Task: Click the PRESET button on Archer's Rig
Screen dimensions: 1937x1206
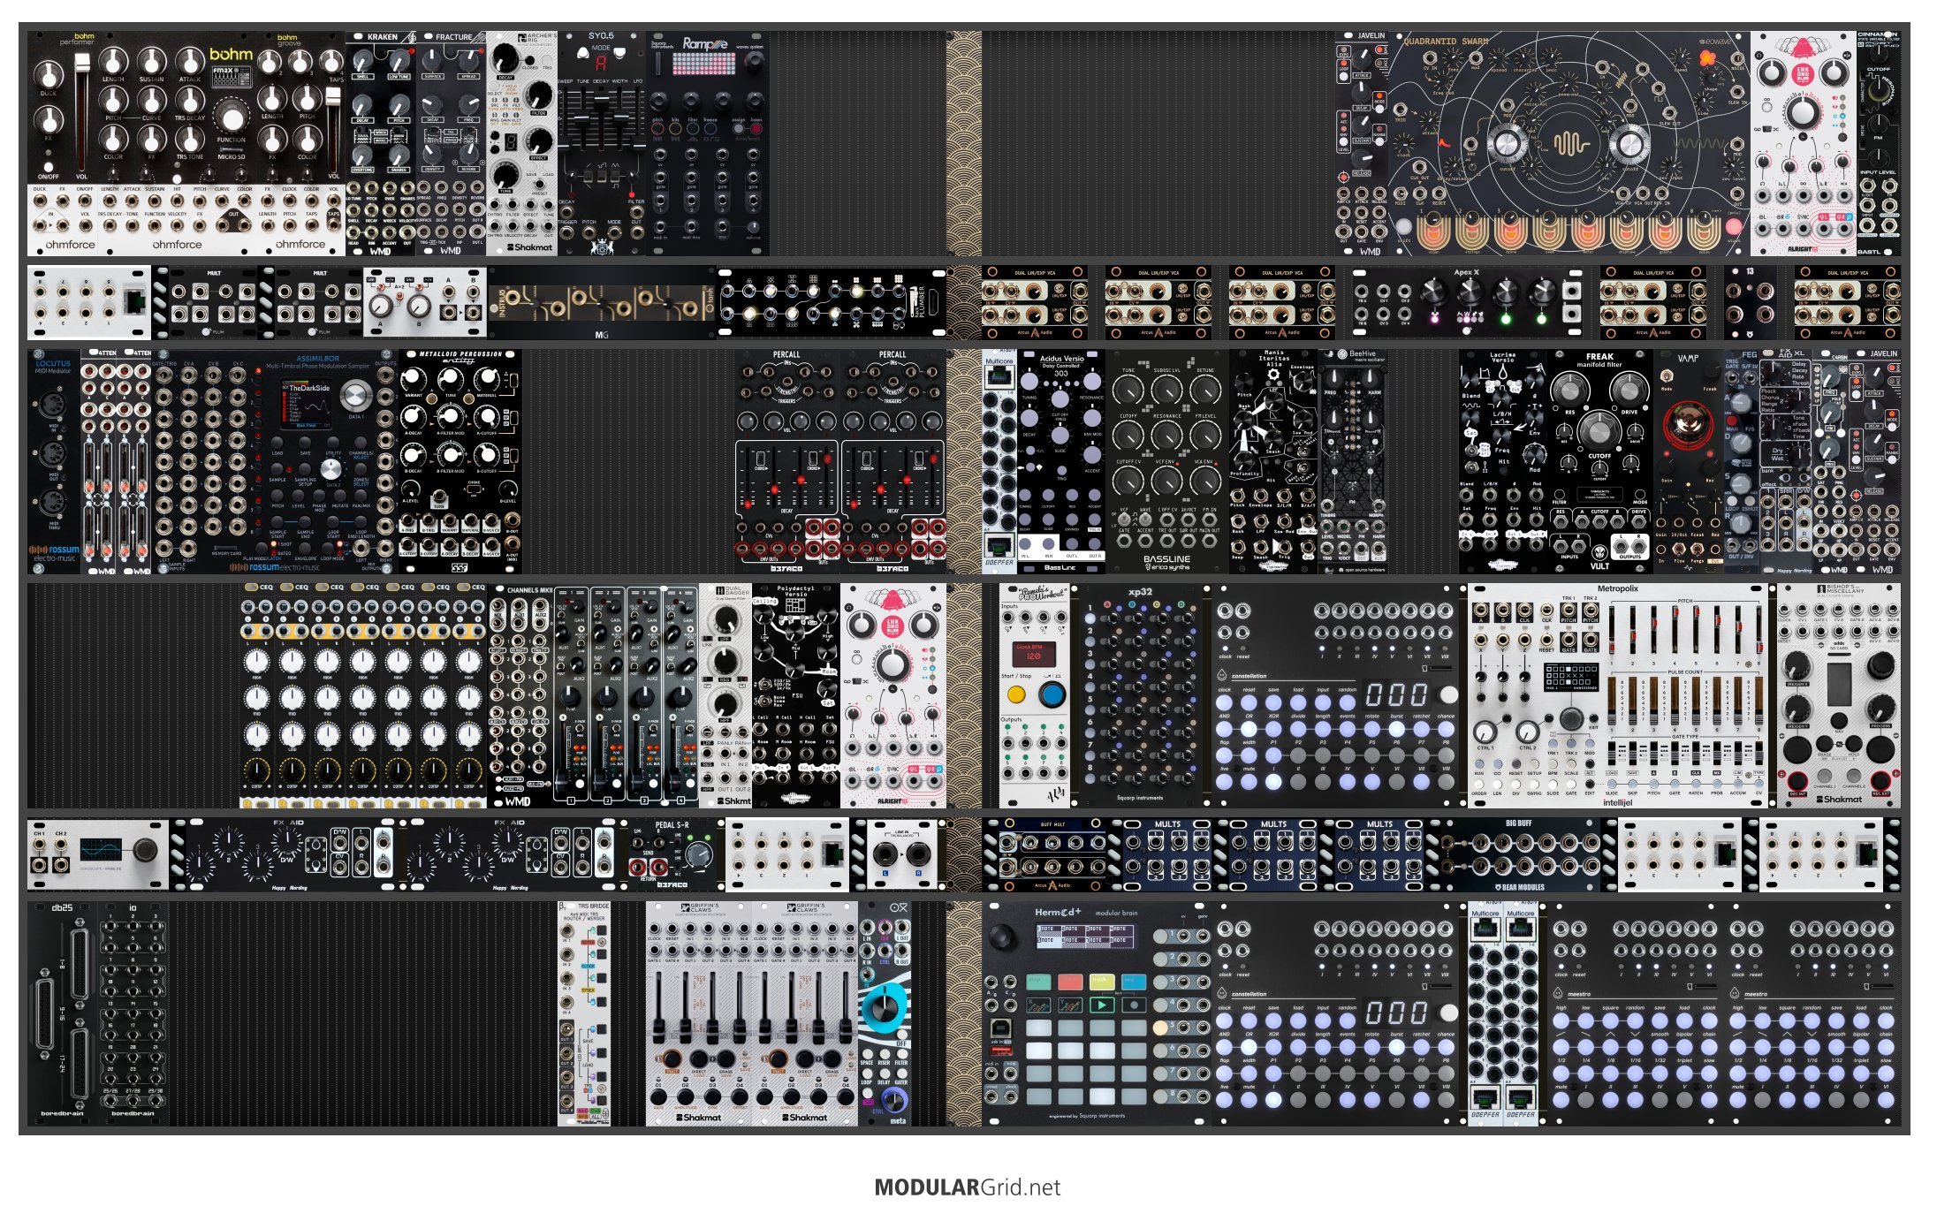Action: (x=540, y=186)
